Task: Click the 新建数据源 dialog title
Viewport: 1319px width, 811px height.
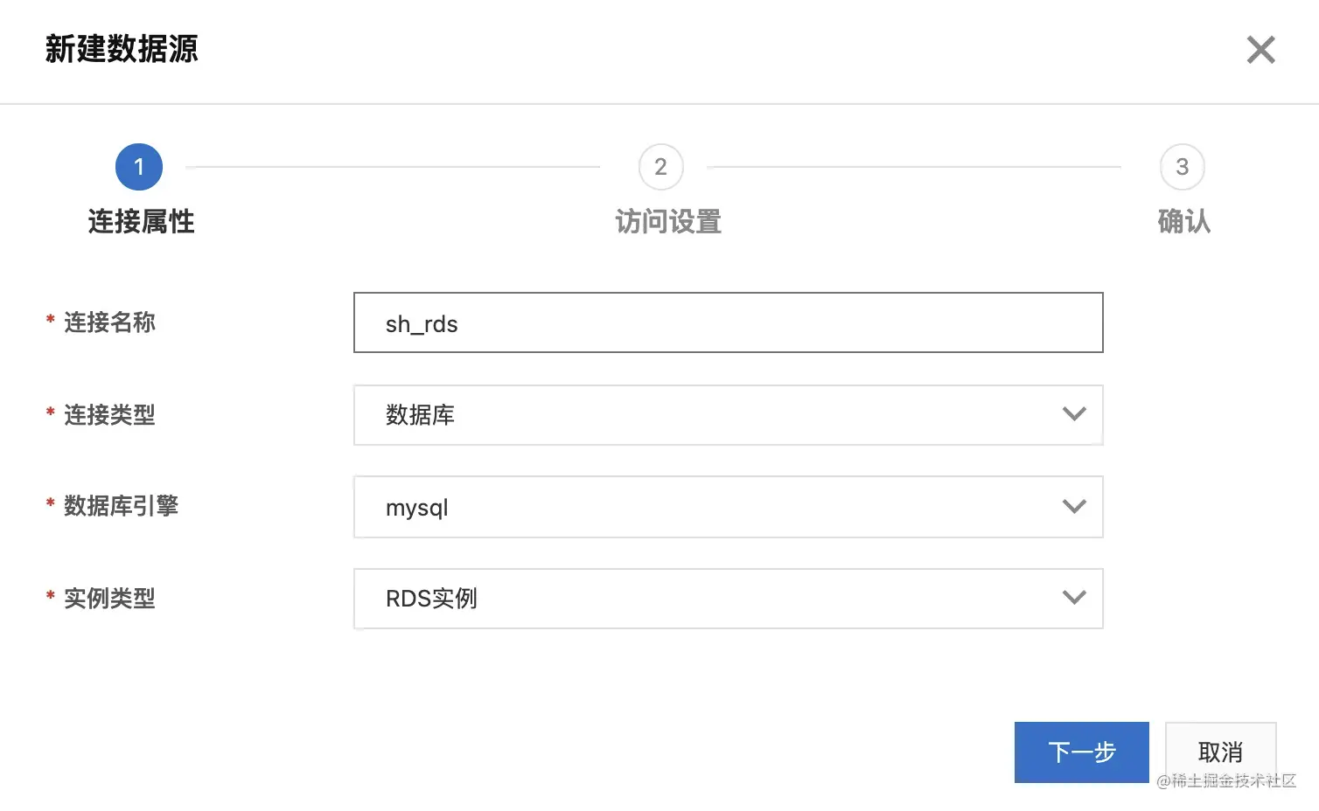Action: coord(122,49)
